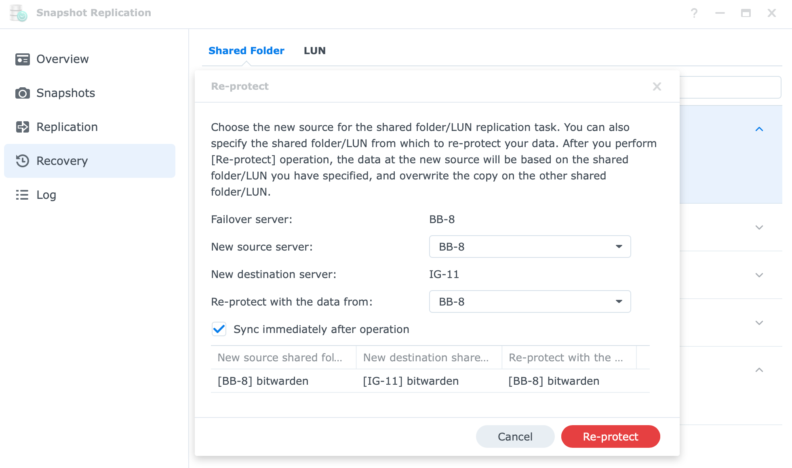The image size is (792, 468).
Task: Collapse the first highlighted task row chevron
Action: pos(759,129)
